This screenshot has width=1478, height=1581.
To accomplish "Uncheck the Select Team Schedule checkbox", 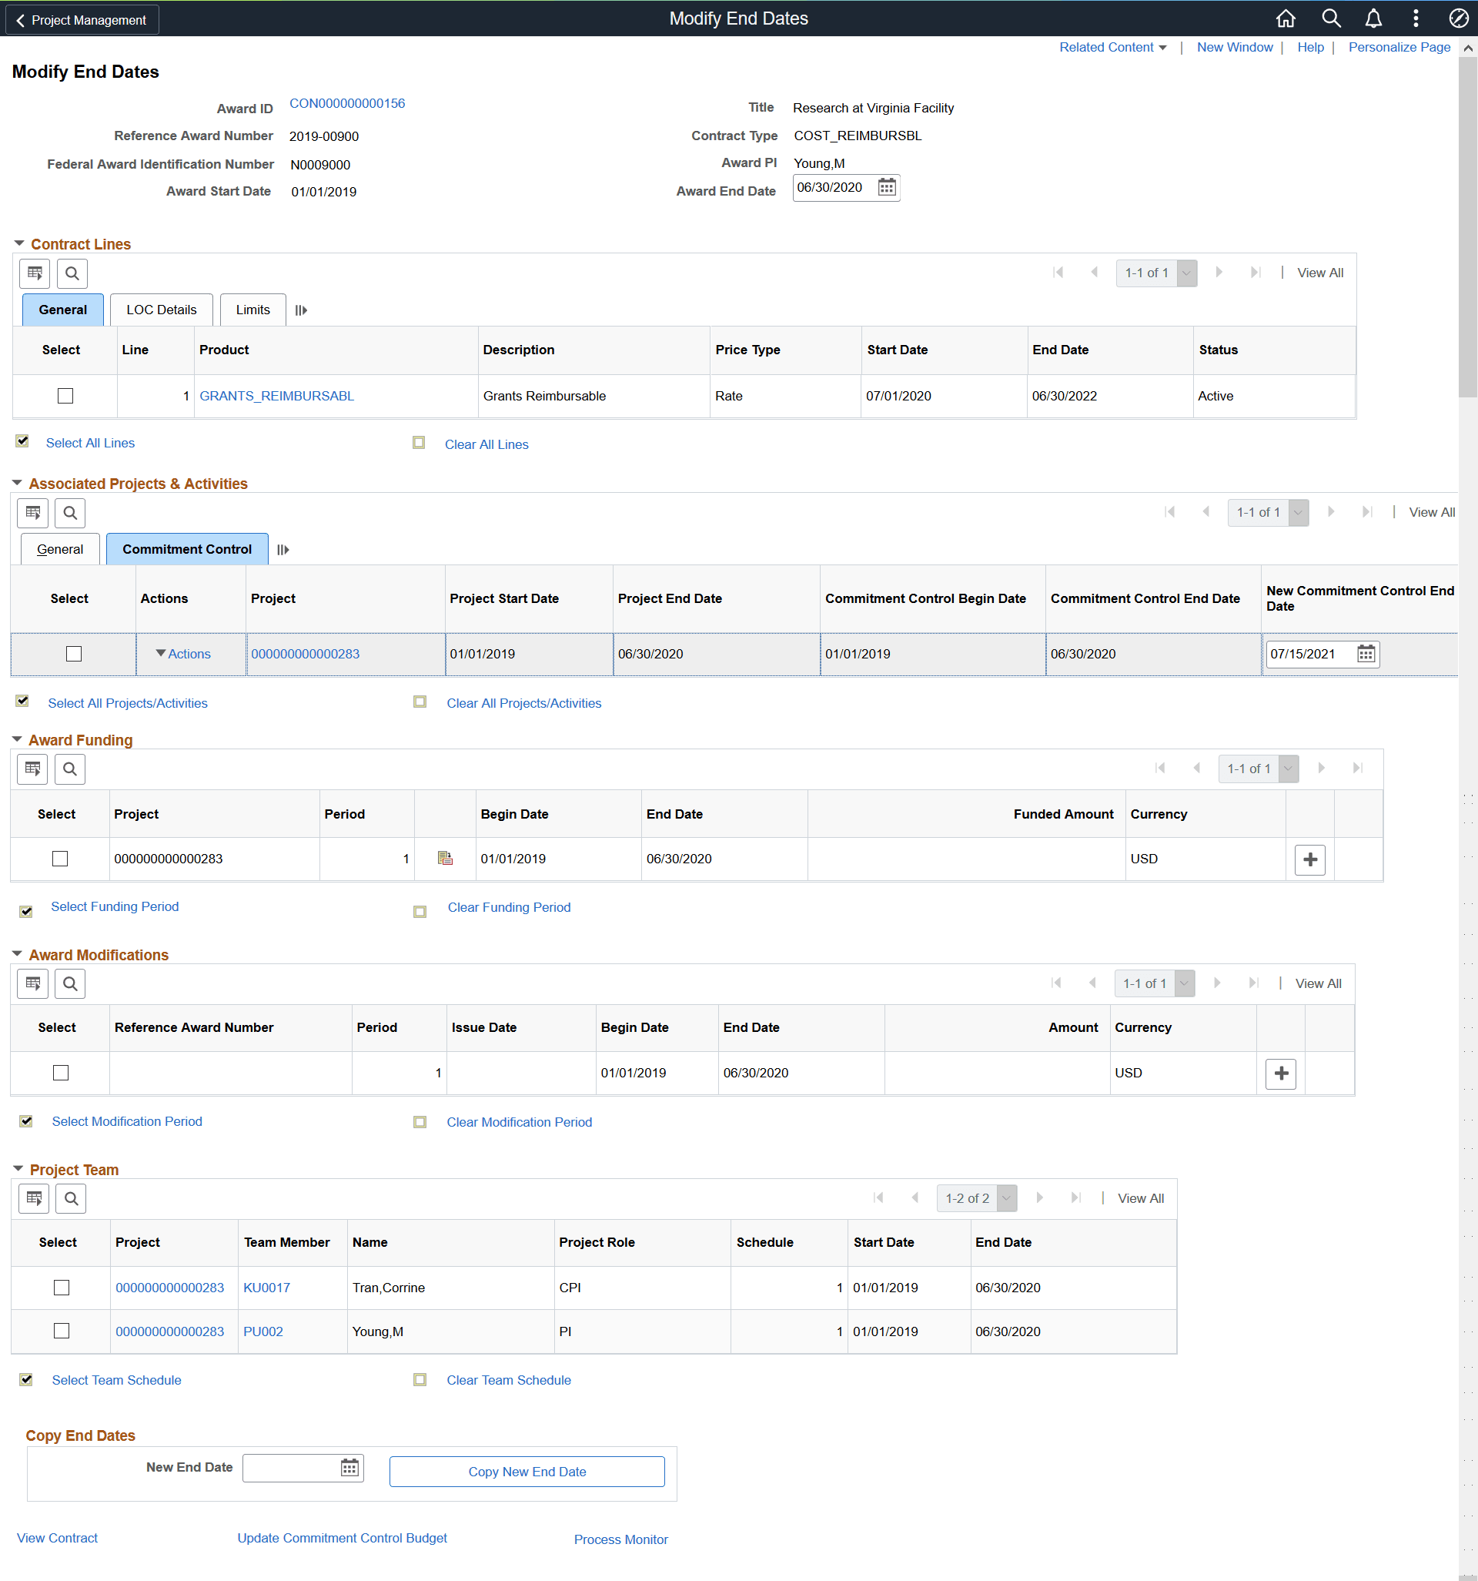I will (25, 1380).
